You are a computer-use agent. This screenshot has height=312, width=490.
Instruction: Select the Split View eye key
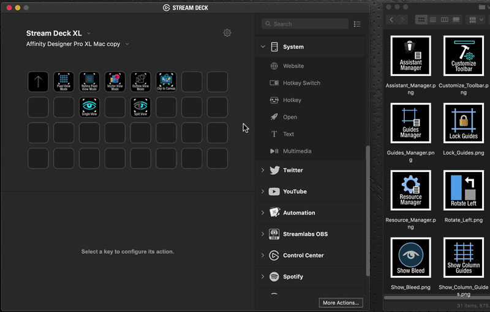coord(141,107)
